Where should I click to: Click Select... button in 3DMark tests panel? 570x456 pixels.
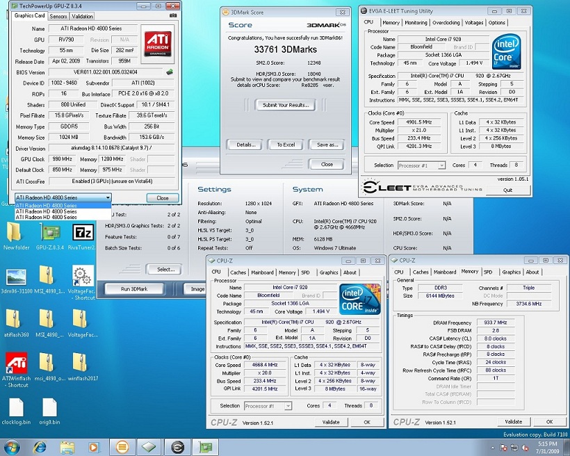(x=165, y=270)
